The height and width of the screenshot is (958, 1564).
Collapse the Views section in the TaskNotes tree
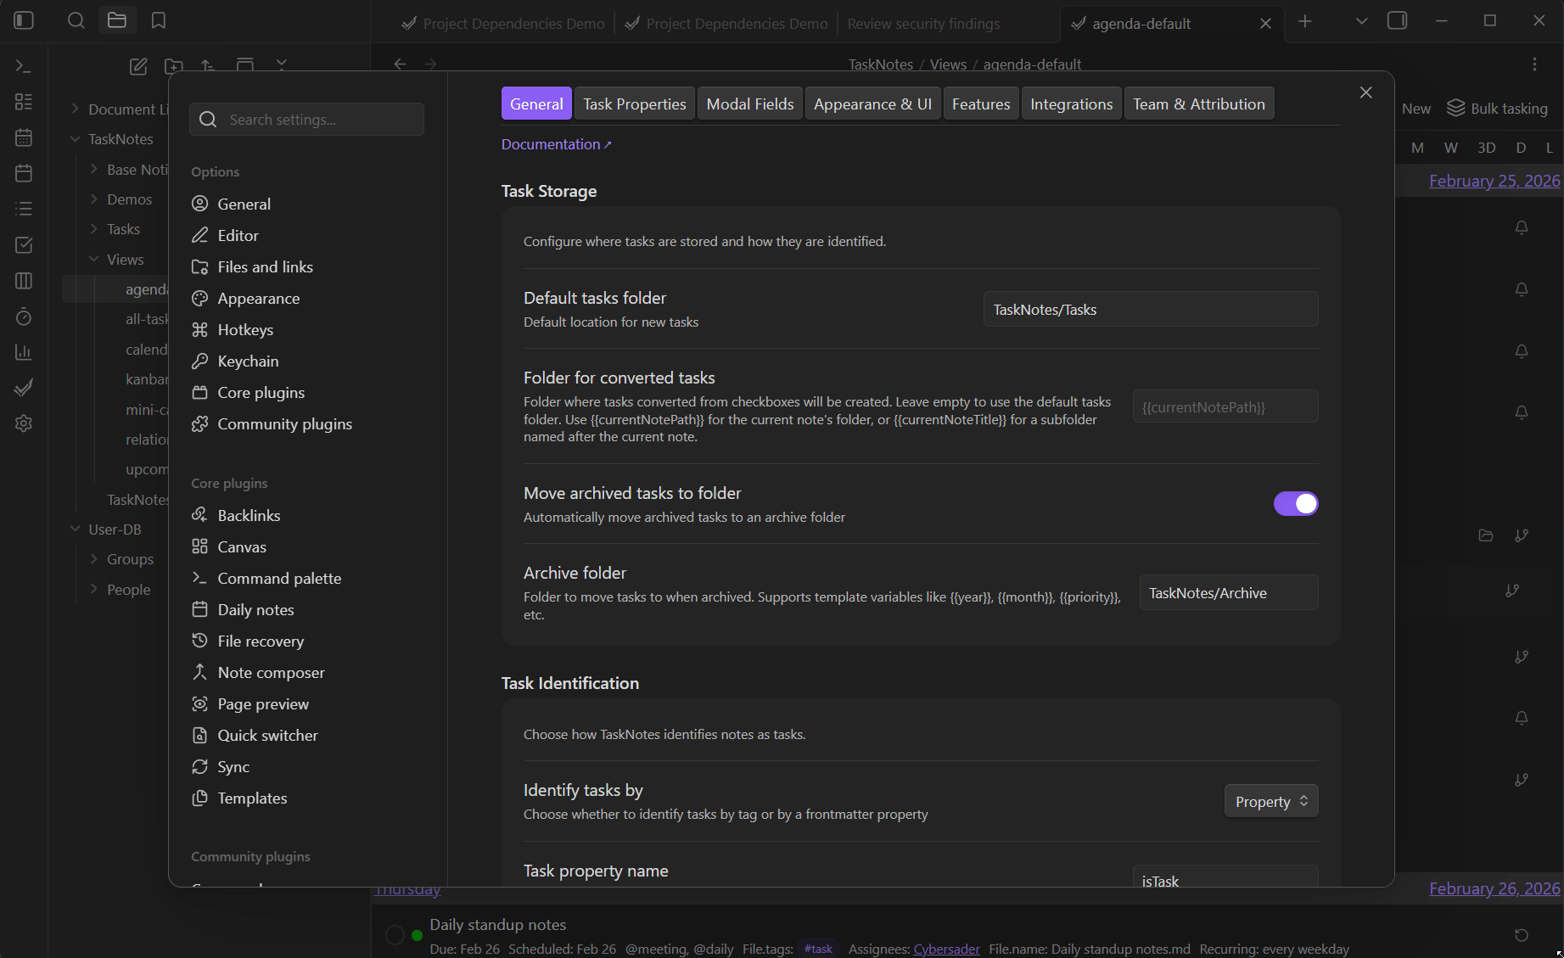pyautogui.click(x=93, y=259)
